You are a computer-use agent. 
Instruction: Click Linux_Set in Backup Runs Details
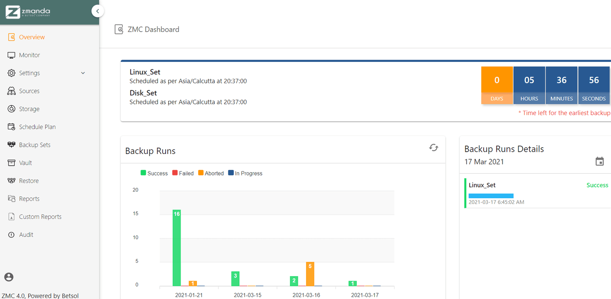tap(482, 185)
